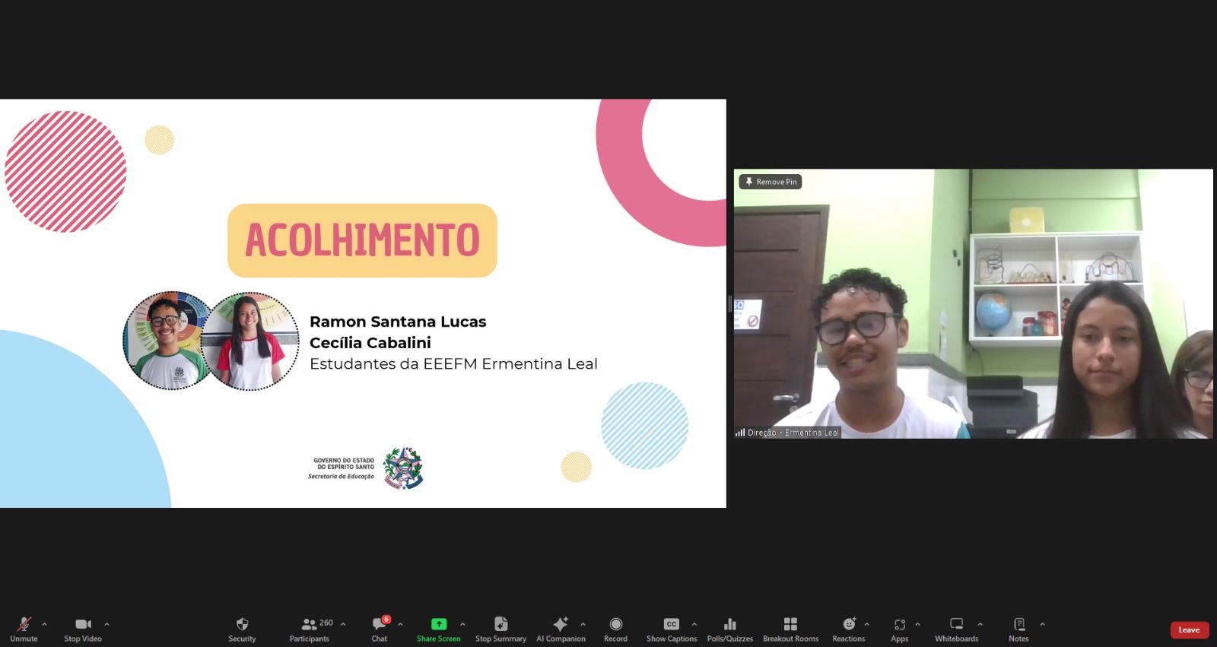1217x647 pixels.
Task: Click the text Ramon Santana Lucas
Action: 398,322
